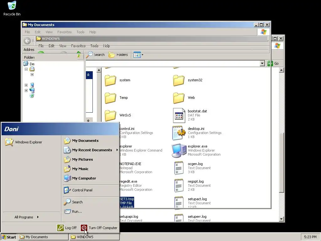This screenshot has height=241, width=321.
Task: Select Recycle Bin in Folders tree
Action: click(32, 96)
